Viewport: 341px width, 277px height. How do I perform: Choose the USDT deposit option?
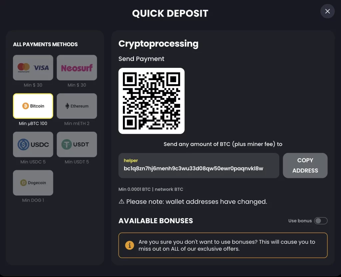point(77,144)
